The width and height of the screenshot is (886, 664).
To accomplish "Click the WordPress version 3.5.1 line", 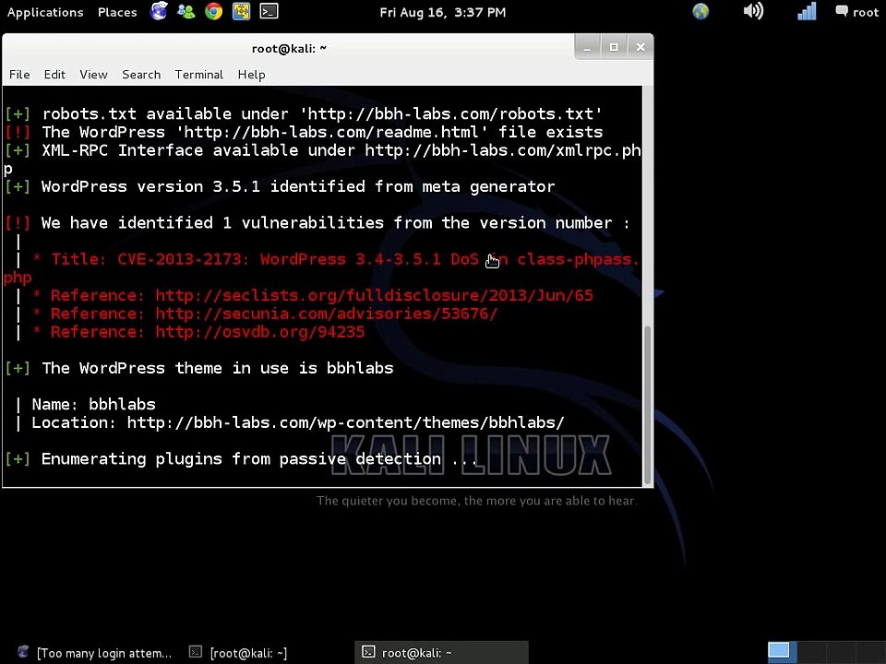I will click(298, 186).
